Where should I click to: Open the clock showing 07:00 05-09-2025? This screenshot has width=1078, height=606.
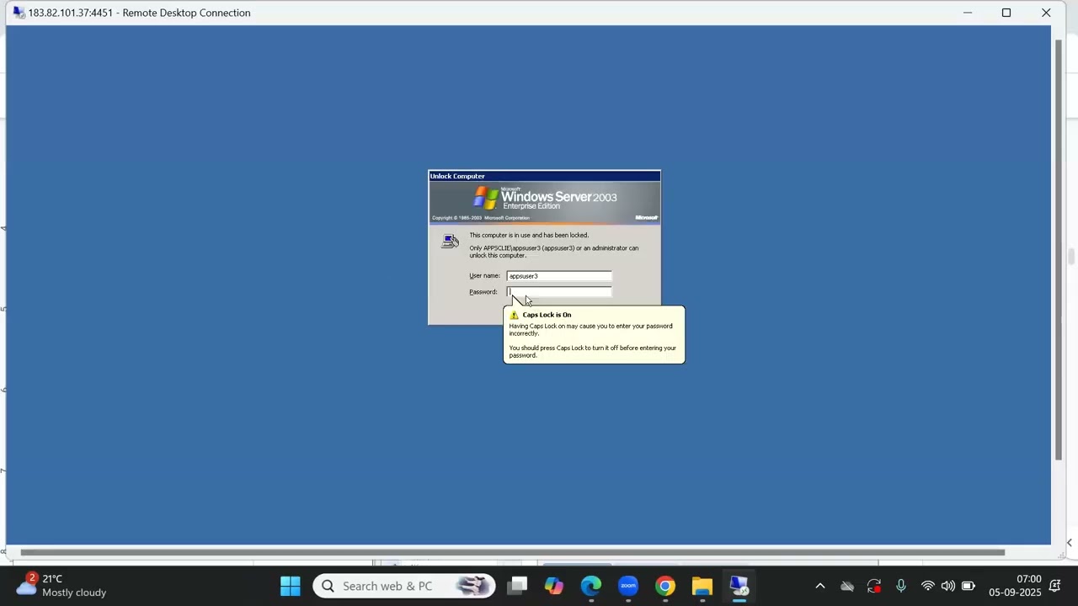point(1015,586)
